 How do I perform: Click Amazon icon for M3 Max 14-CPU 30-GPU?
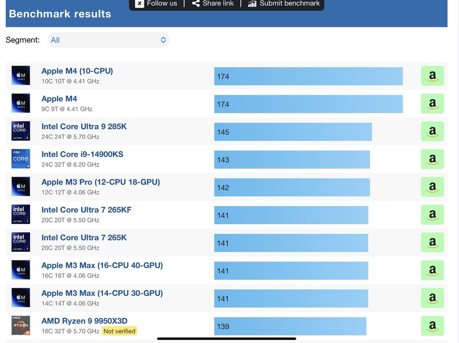(x=432, y=298)
